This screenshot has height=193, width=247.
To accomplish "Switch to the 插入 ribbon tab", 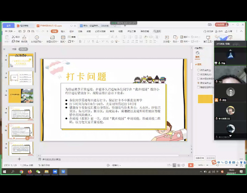I will click(63, 31).
